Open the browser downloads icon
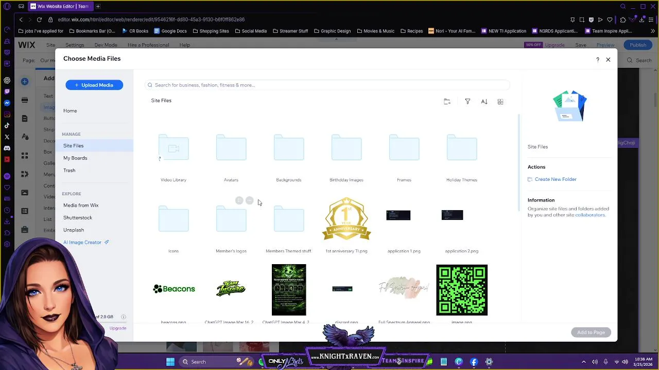Viewport: 659px width, 370px height. tap(641, 20)
